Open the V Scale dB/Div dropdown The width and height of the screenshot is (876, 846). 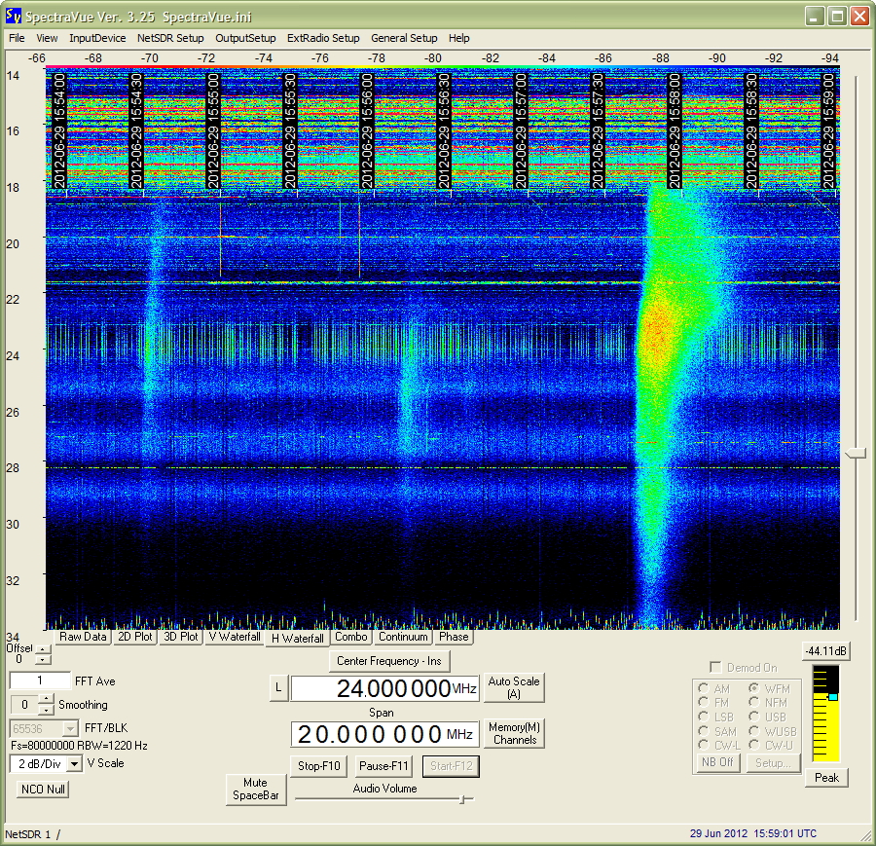(x=74, y=764)
